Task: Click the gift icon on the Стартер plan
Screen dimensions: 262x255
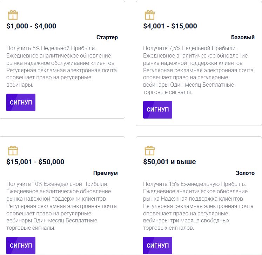Action: click(13, 15)
